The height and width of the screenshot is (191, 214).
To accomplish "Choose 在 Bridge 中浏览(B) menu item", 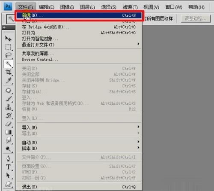I will [x=79, y=27].
